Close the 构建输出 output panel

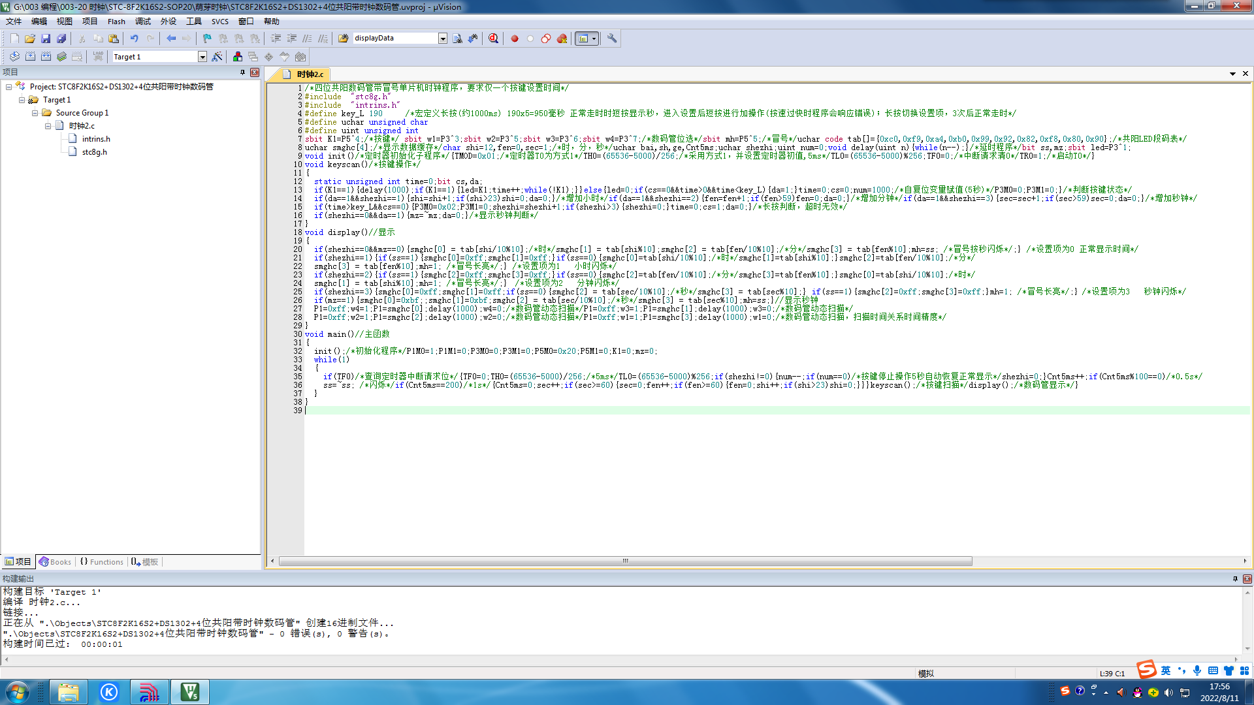(x=1247, y=579)
